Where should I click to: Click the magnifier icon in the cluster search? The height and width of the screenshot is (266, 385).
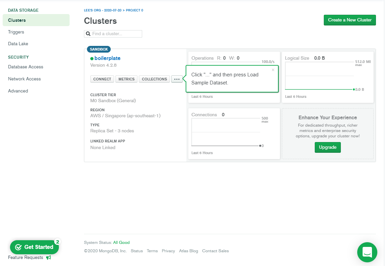click(x=88, y=34)
